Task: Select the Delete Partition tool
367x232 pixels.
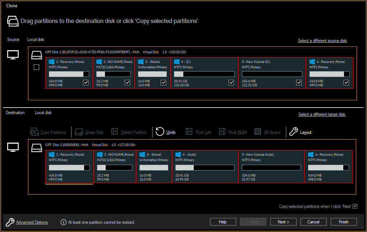Action: [x=115, y=132]
